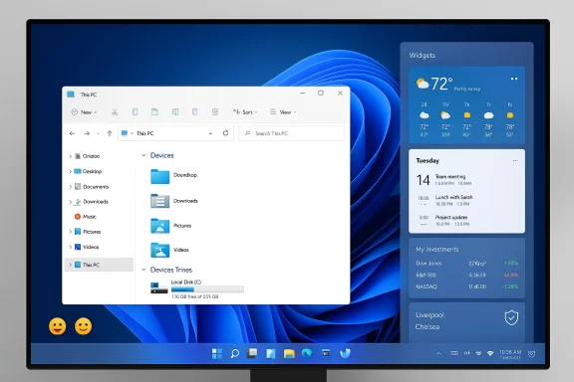Click the Copy icon in Explorer toolbar
This screenshot has width=574, height=382.
tap(135, 111)
